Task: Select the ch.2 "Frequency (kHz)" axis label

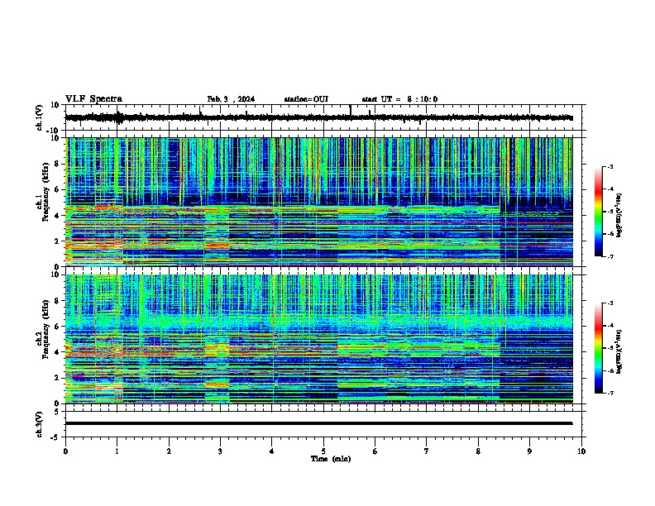Action: tap(44, 329)
